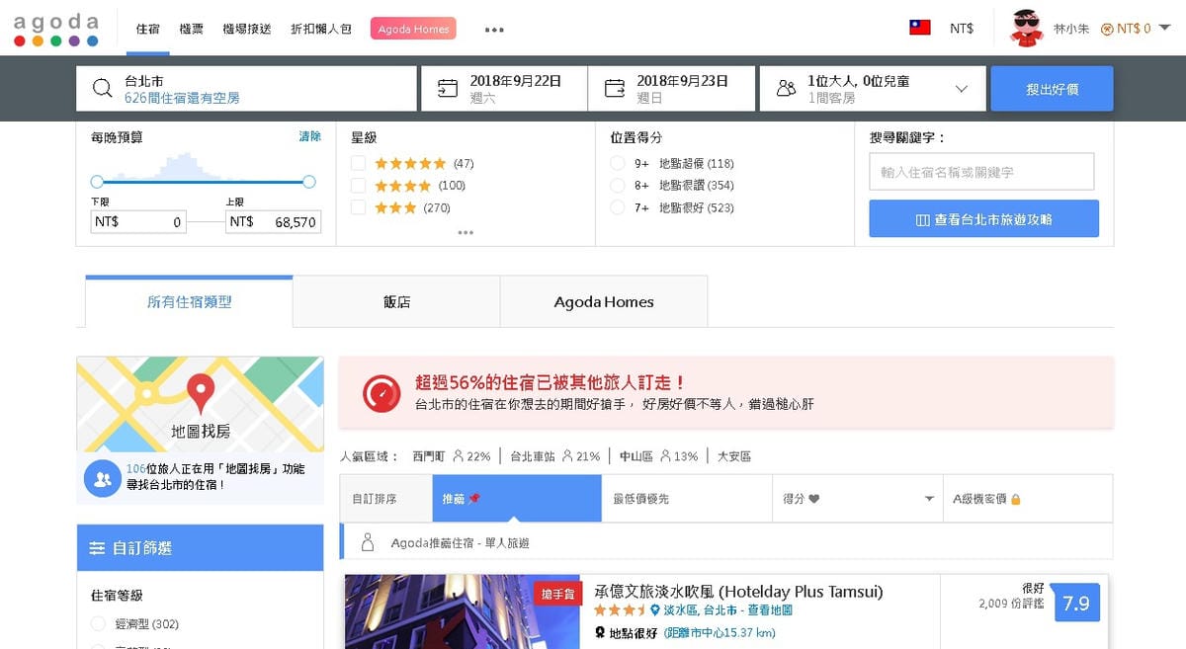Click the keyword search input box
Screen dimensions: 1186x649
[x=981, y=172]
